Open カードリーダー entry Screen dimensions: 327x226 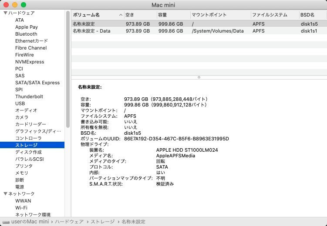point(30,124)
